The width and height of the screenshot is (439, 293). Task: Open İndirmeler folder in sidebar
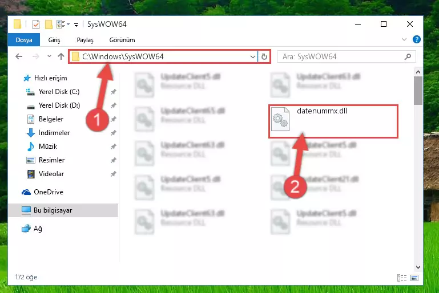pyautogui.click(x=54, y=132)
